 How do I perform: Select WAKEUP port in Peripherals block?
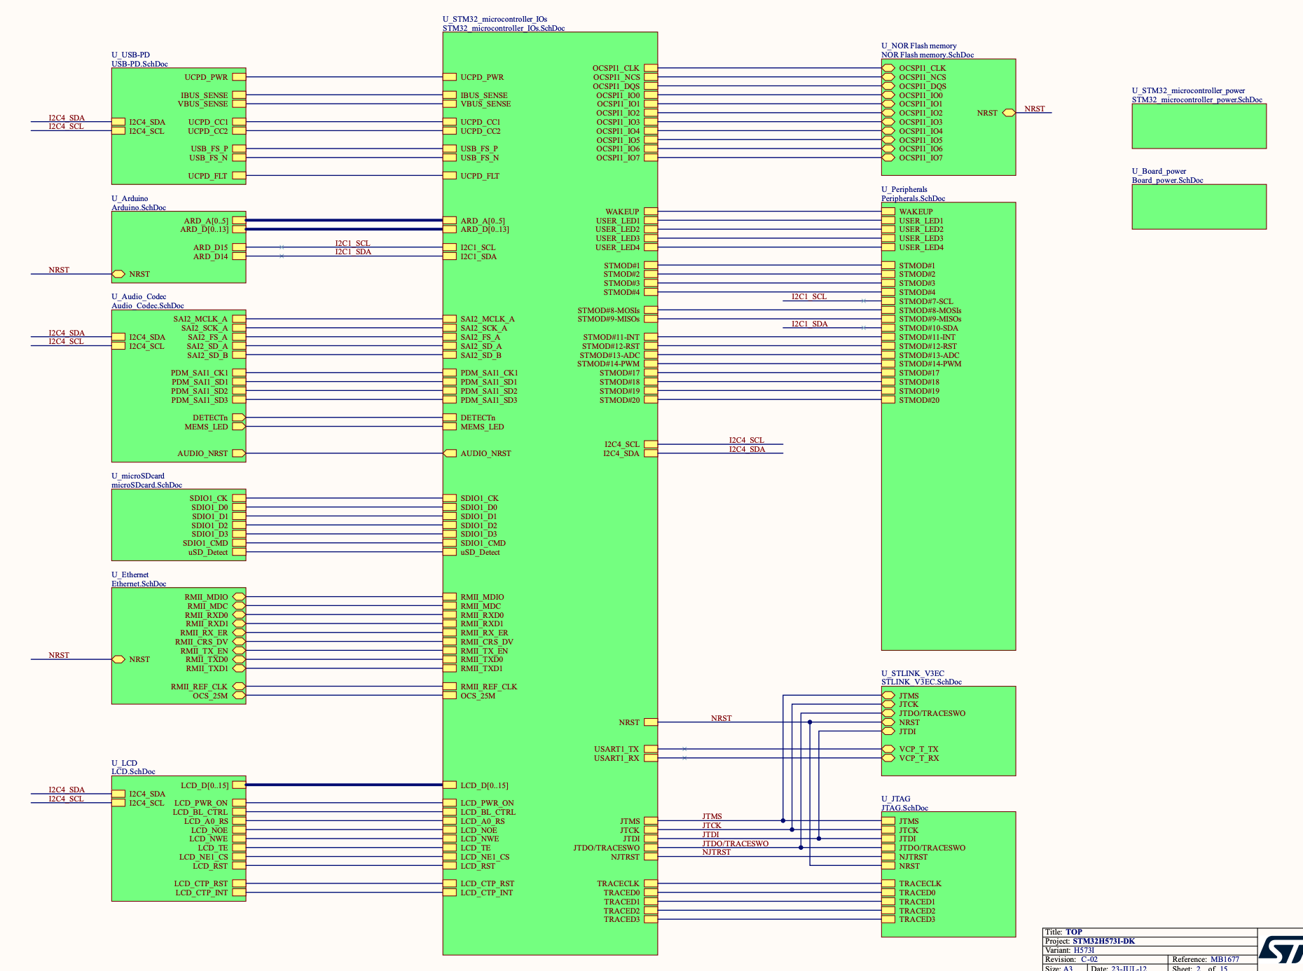coord(888,212)
